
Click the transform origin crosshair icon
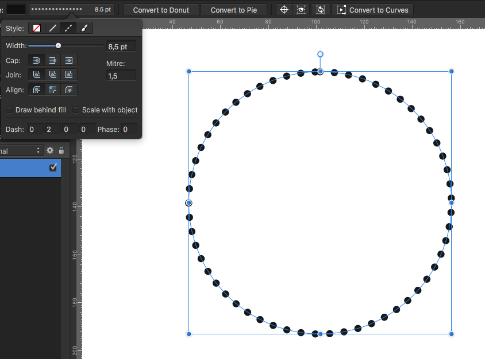click(x=284, y=10)
